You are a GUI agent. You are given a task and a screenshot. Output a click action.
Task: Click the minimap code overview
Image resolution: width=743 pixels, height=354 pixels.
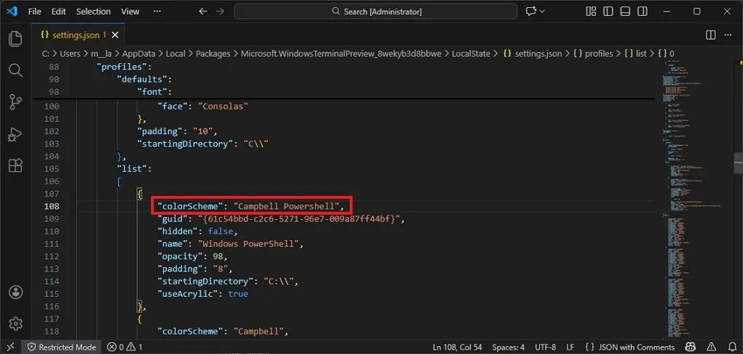[x=697, y=199]
